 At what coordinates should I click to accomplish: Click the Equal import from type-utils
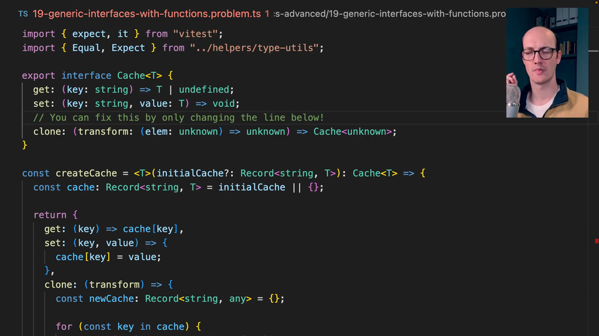coord(87,48)
